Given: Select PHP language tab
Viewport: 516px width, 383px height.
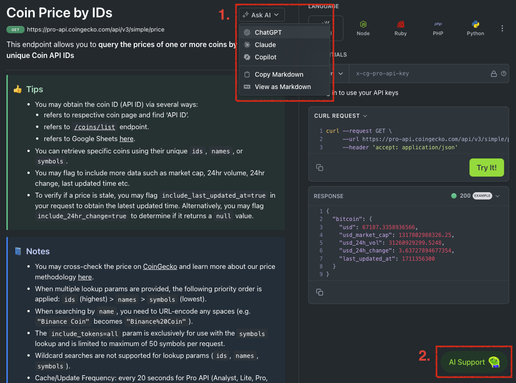Looking at the screenshot, I should pos(438,28).
